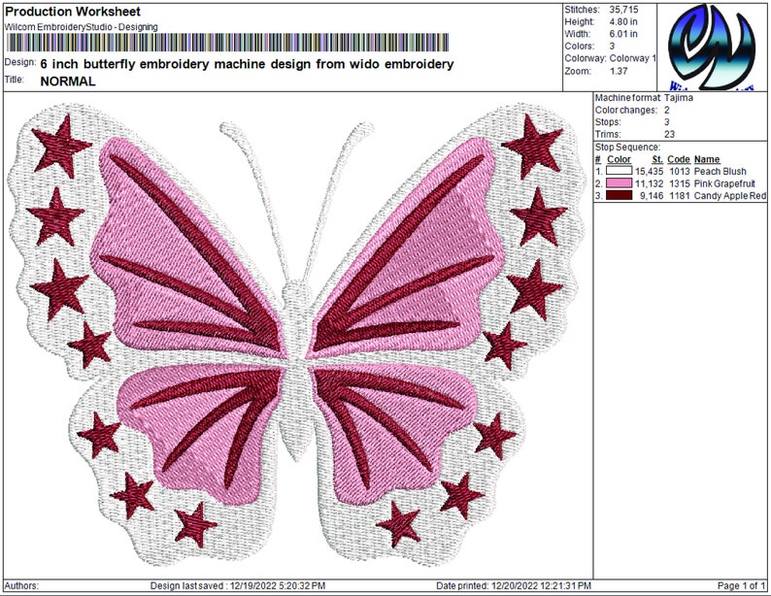Image resolution: width=771 pixels, height=596 pixels.
Task: Click the butterfly embroidery design preview
Action: (297, 334)
